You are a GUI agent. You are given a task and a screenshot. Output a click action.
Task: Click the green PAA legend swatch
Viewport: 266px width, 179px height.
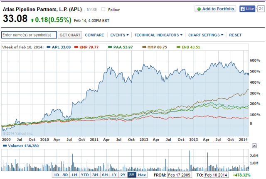click(x=110, y=47)
